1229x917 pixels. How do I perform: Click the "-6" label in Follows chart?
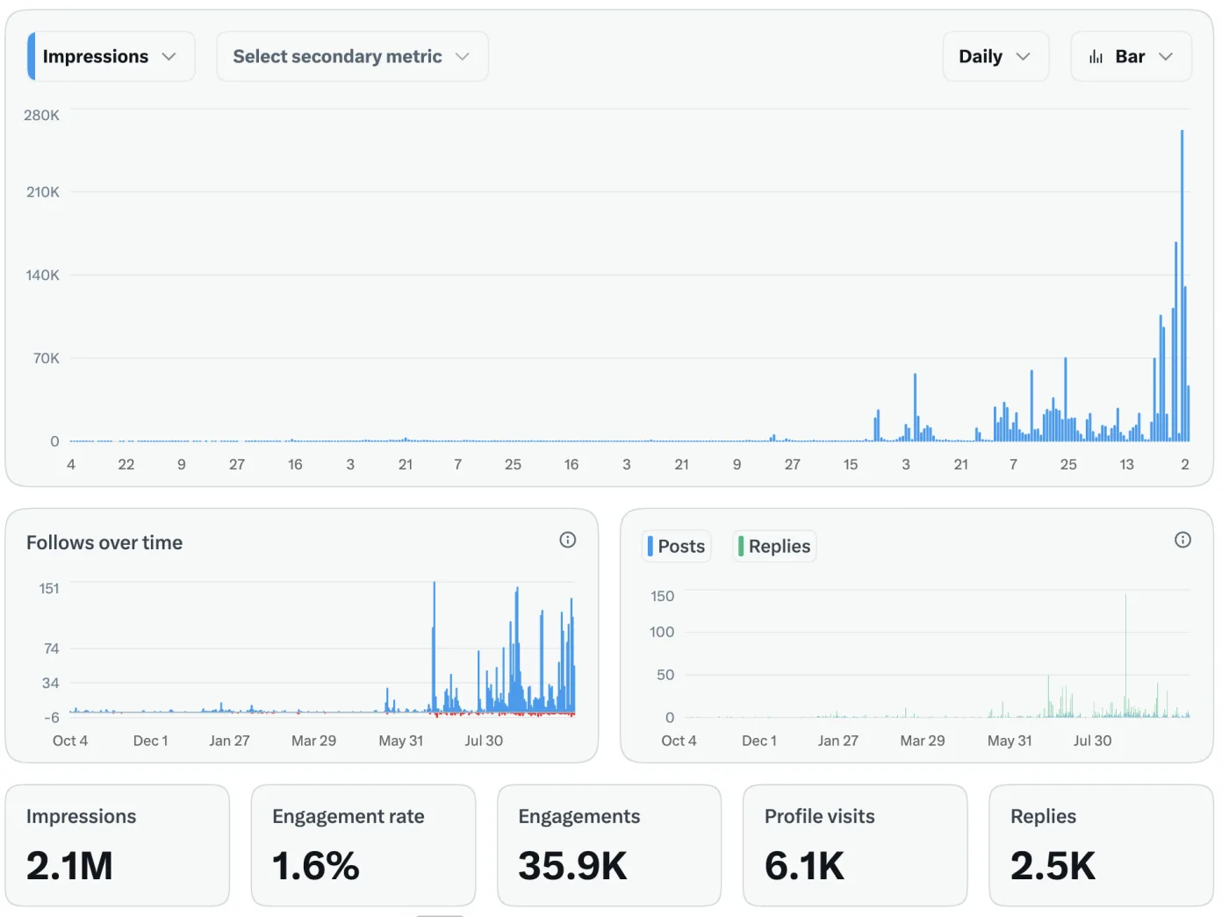51,717
